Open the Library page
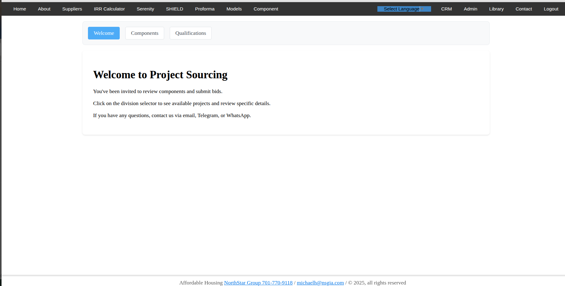The width and height of the screenshot is (565, 286). point(496,9)
